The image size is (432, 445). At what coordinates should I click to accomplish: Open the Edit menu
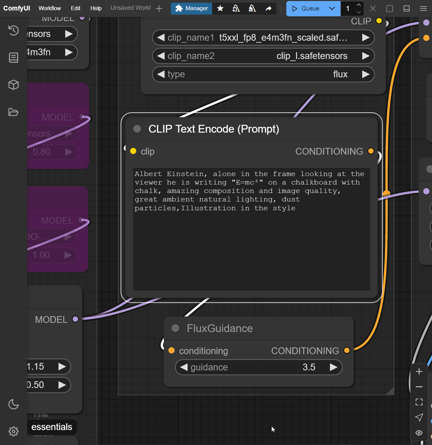(76, 8)
